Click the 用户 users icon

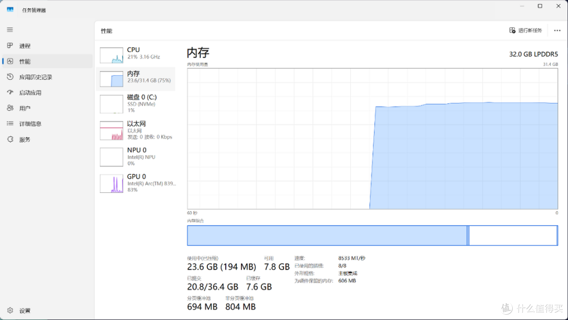pyautogui.click(x=10, y=108)
